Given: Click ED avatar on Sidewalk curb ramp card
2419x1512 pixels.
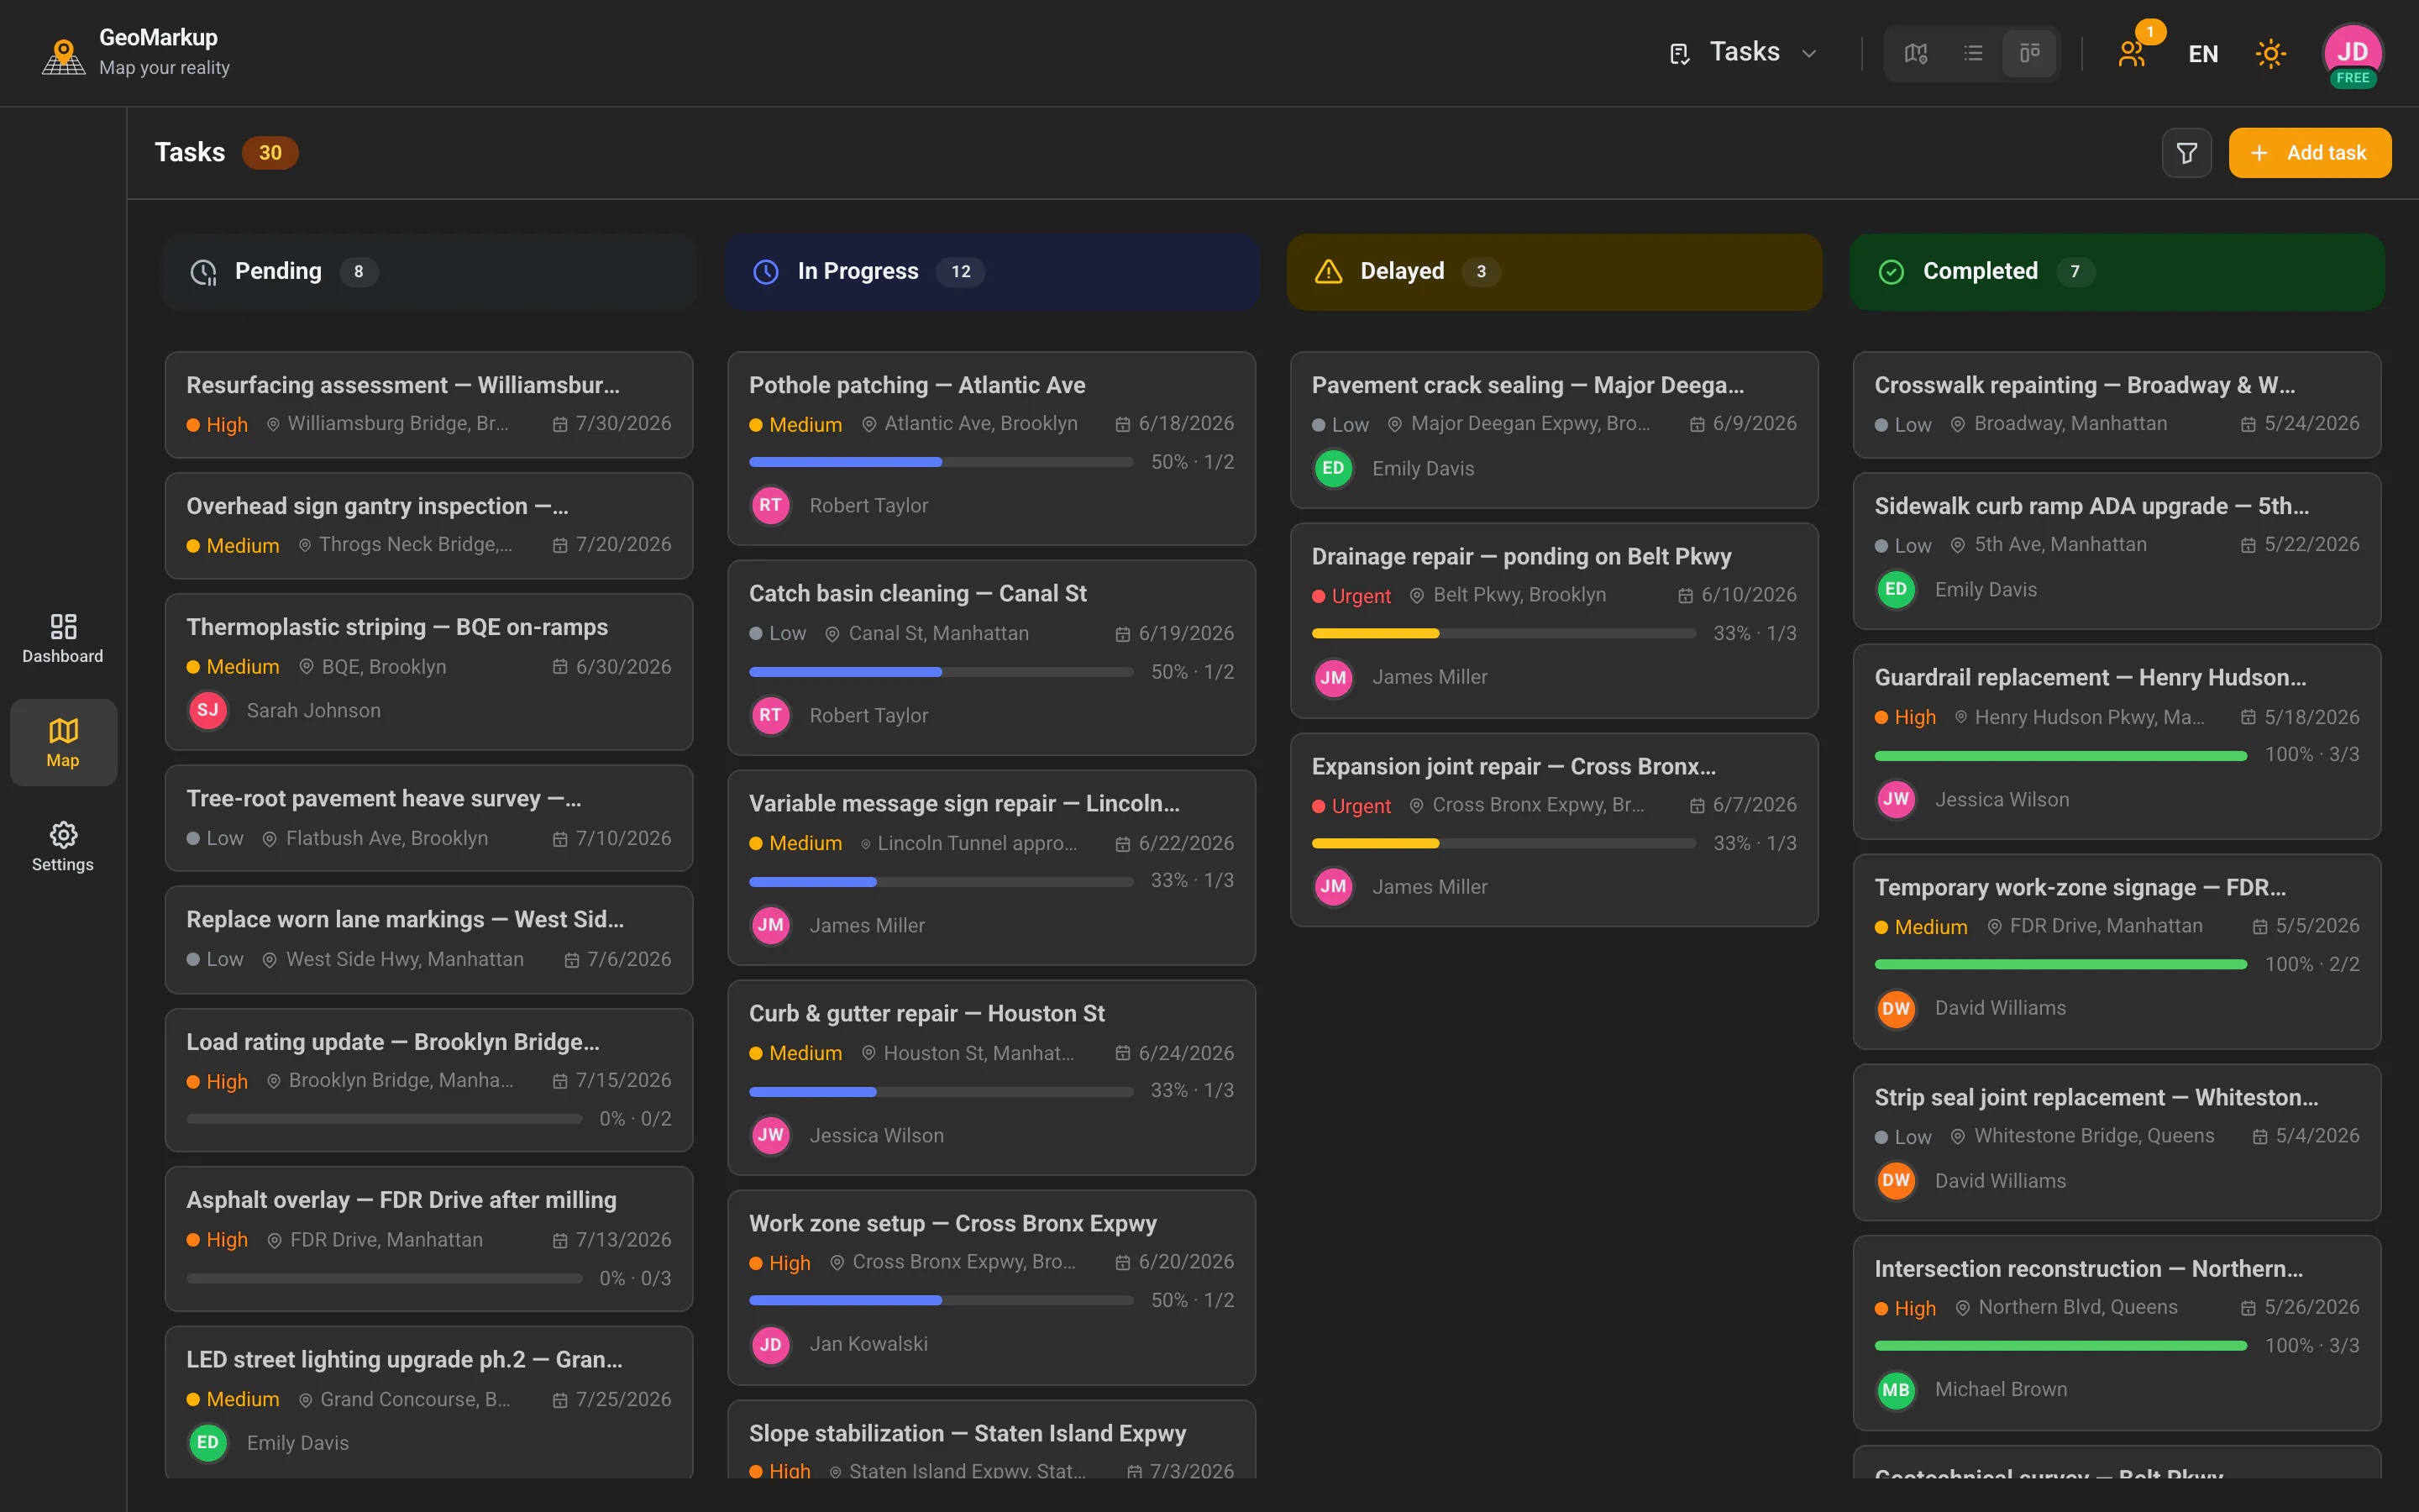Looking at the screenshot, I should pyautogui.click(x=1897, y=589).
